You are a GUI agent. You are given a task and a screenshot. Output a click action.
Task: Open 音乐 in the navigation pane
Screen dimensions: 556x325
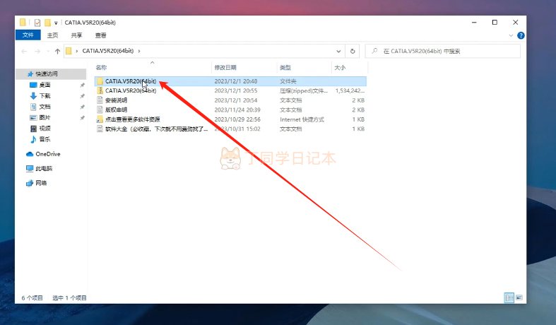(45, 139)
